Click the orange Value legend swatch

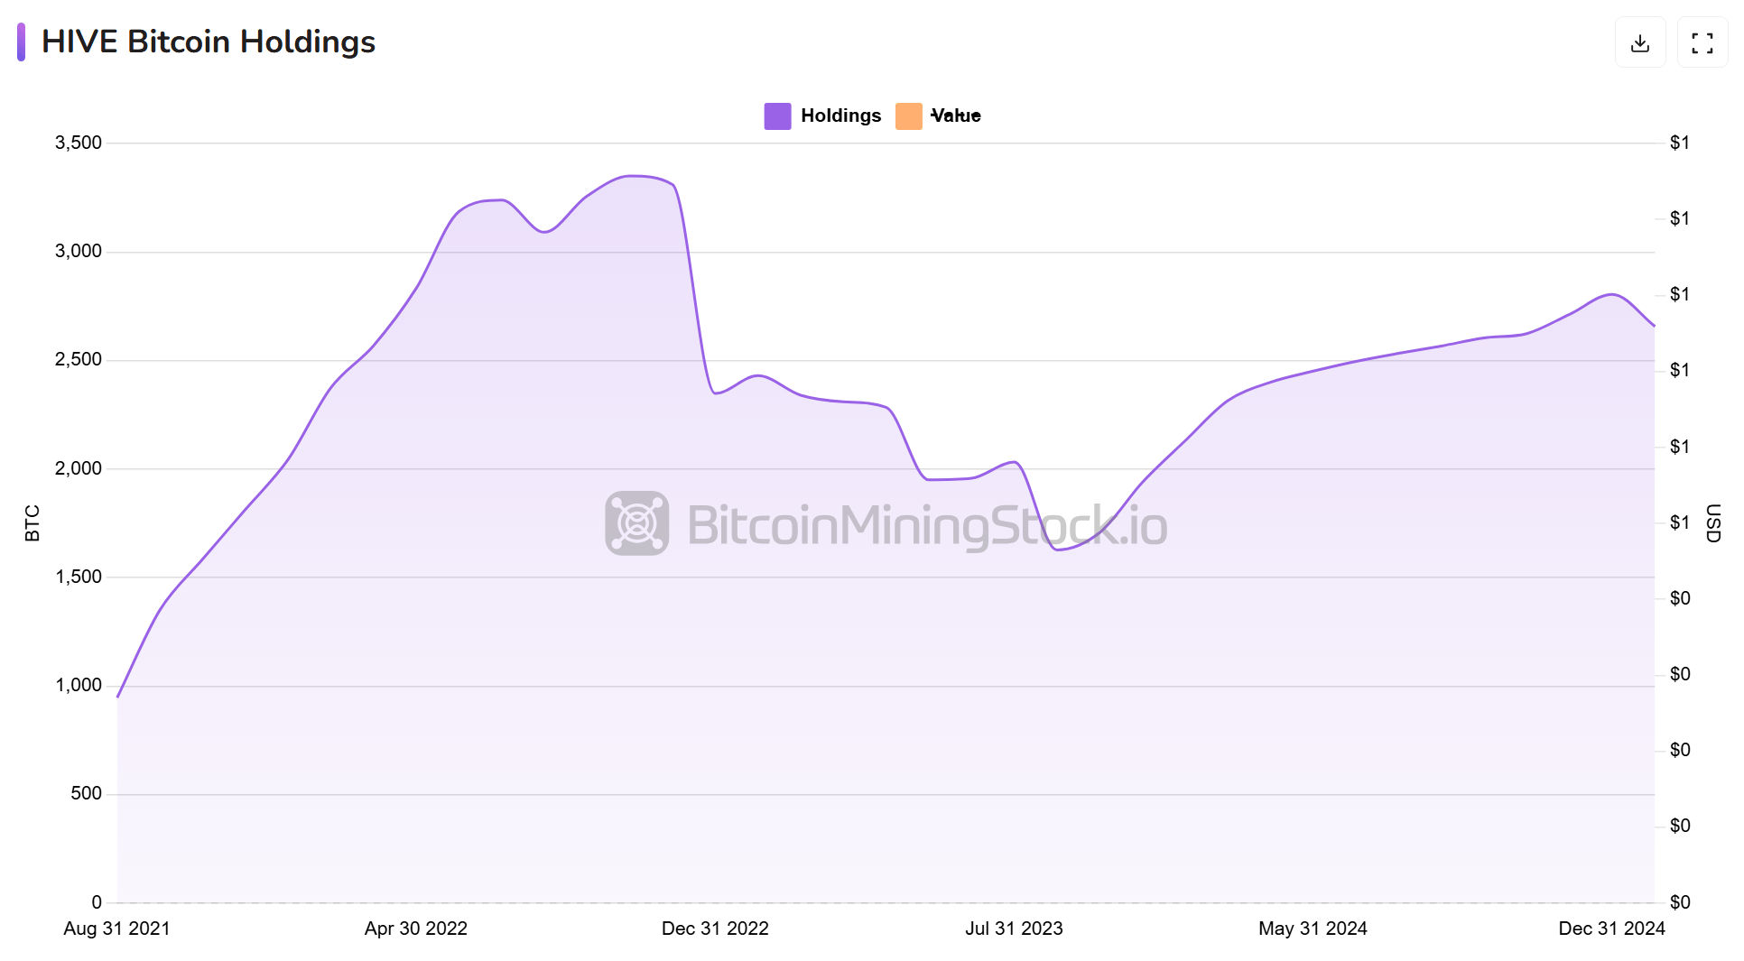[x=908, y=116]
